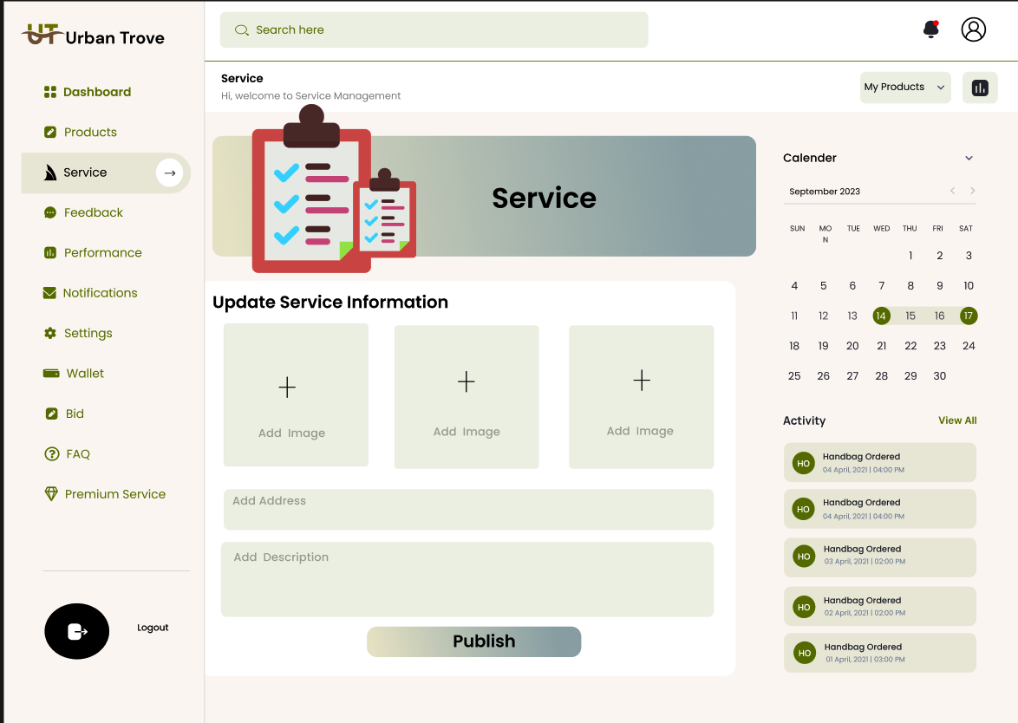Click plus icon in first Add Image box
Image resolution: width=1018 pixels, height=723 pixels.
click(287, 388)
